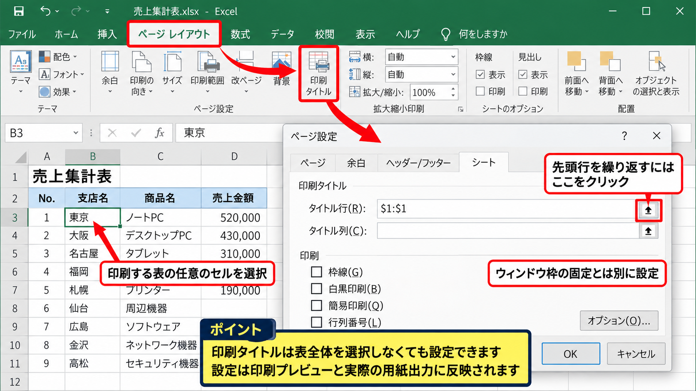This screenshot has width=696, height=391.
Task: Click the 拡大/縮小 scale percentage field
Action: click(x=429, y=92)
